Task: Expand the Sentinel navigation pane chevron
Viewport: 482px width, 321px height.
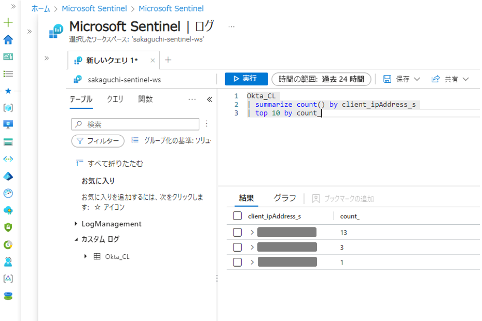Action: [30, 31]
